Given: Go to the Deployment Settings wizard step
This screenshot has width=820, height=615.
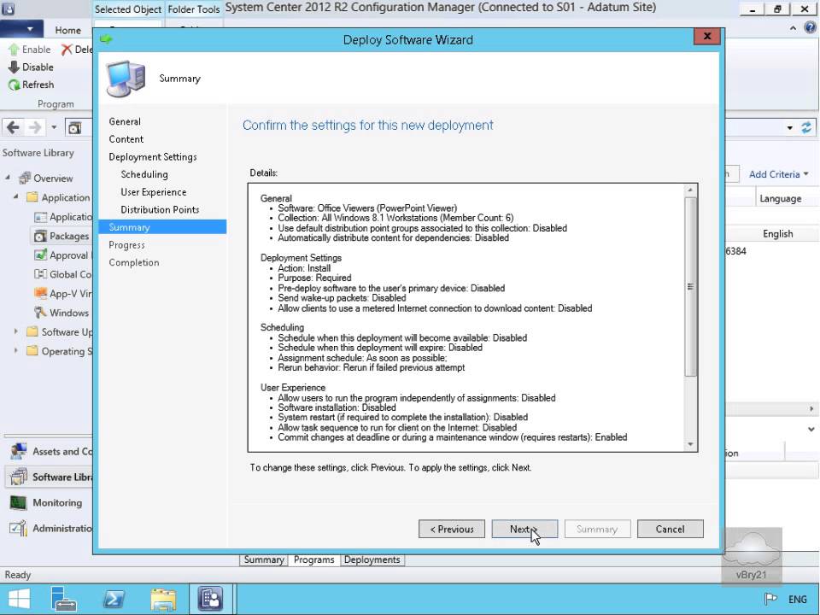Looking at the screenshot, I should (153, 157).
